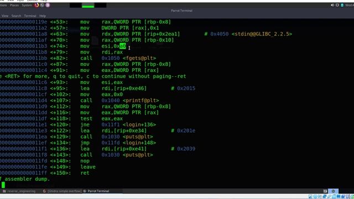The height and width of the screenshot is (199, 354).
Task: Switch to Ghidra simple overflow taskbar window
Action: pyautogui.click(x=62, y=191)
